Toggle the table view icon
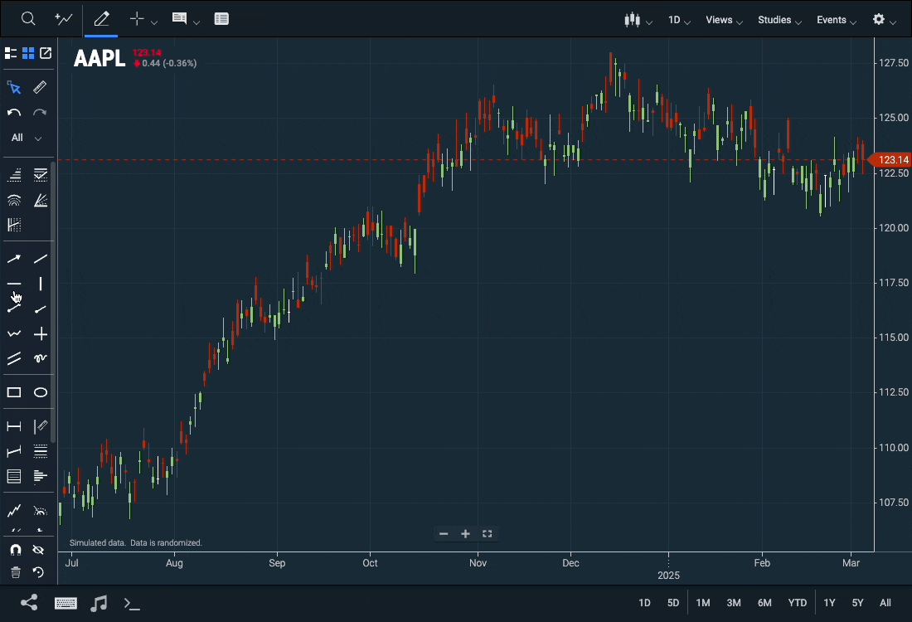Screen dimensions: 912x622 tap(221, 18)
